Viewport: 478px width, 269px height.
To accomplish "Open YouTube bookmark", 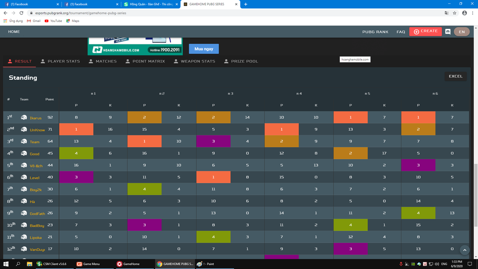I will pos(53,21).
